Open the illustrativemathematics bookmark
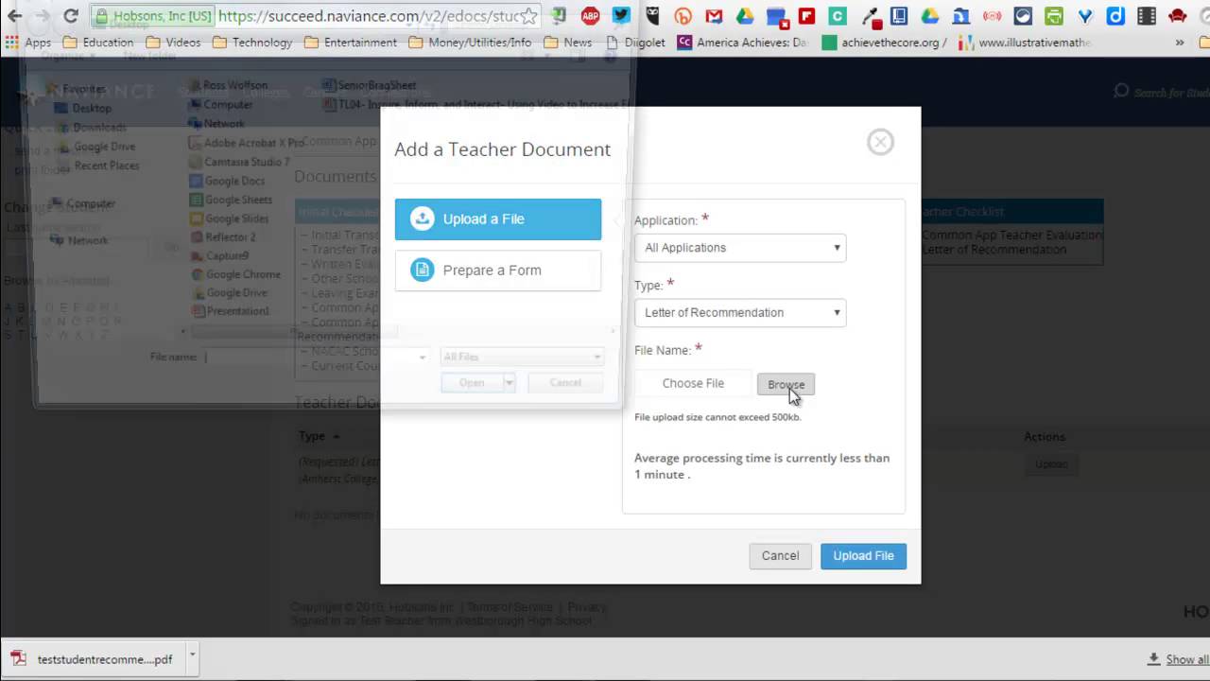Image resolution: width=1210 pixels, height=681 pixels. pyautogui.click(x=1025, y=43)
